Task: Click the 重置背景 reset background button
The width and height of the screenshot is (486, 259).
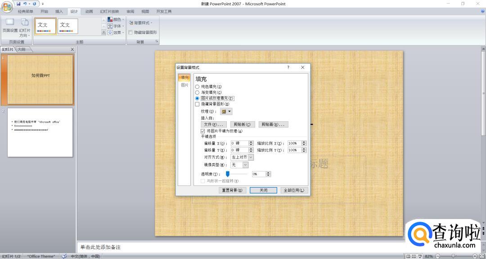Action: point(232,190)
